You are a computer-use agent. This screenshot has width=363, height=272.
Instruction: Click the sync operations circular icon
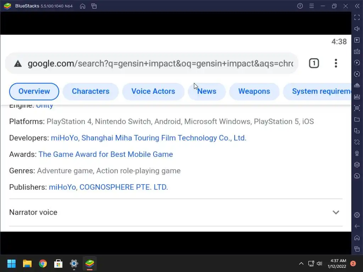tap(357, 74)
